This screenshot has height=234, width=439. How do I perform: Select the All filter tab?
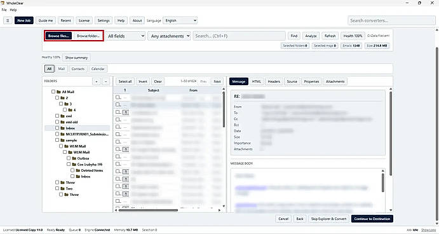[x=50, y=69]
